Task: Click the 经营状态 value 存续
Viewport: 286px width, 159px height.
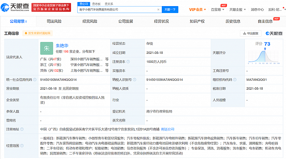Action: (150, 44)
